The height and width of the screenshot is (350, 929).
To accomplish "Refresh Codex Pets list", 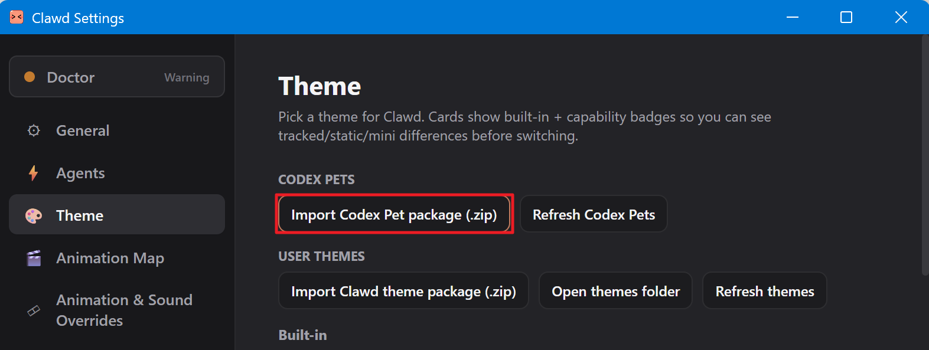I will (594, 214).
